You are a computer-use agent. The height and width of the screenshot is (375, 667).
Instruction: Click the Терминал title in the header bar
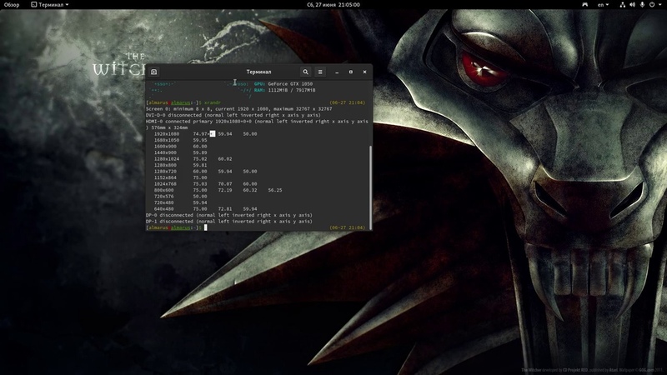258,72
